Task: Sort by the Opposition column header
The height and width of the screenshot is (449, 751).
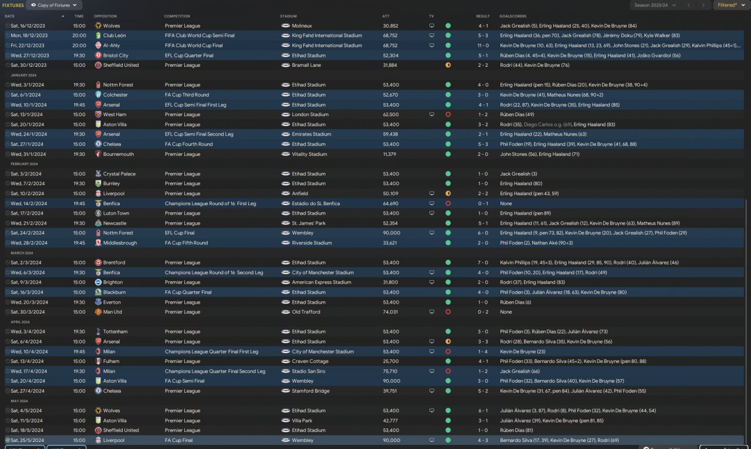Action: click(106, 16)
